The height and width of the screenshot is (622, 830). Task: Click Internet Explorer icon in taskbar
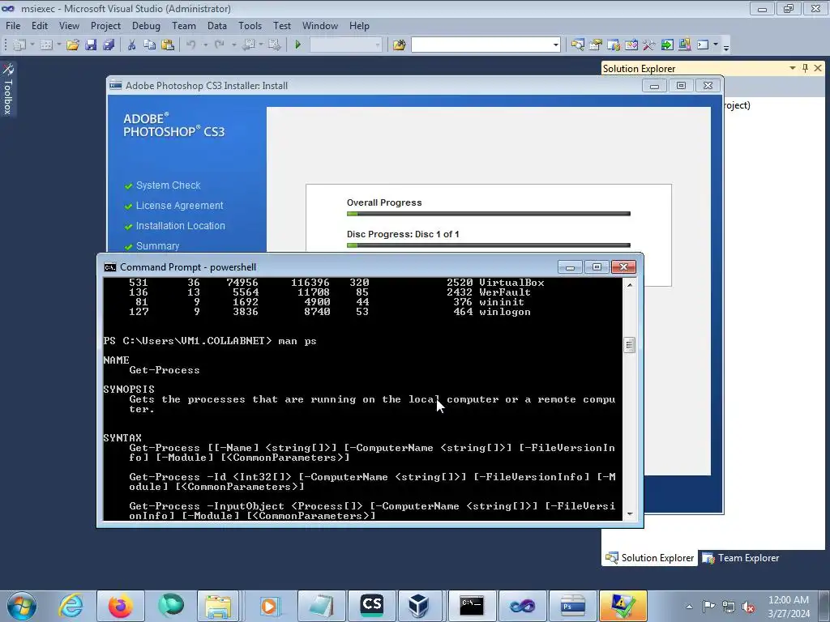(71, 606)
